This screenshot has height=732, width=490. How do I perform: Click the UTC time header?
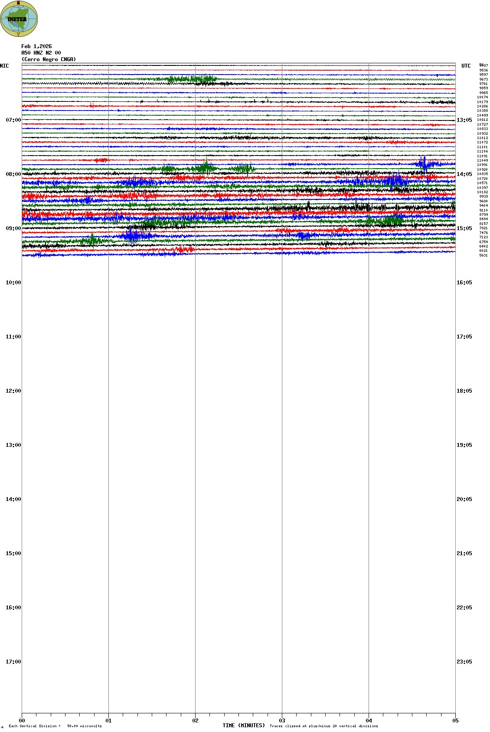[x=466, y=66]
